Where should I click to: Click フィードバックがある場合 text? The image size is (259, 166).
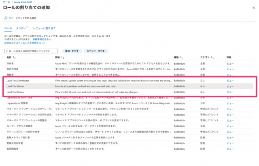click(23, 18)
